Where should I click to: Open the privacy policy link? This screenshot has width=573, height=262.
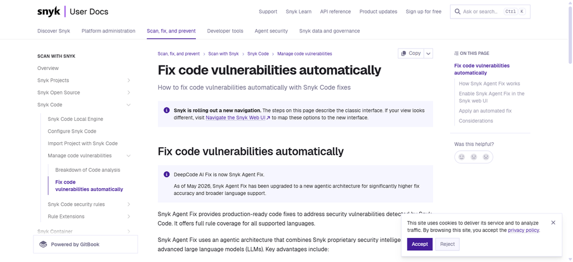coord(523,230)
